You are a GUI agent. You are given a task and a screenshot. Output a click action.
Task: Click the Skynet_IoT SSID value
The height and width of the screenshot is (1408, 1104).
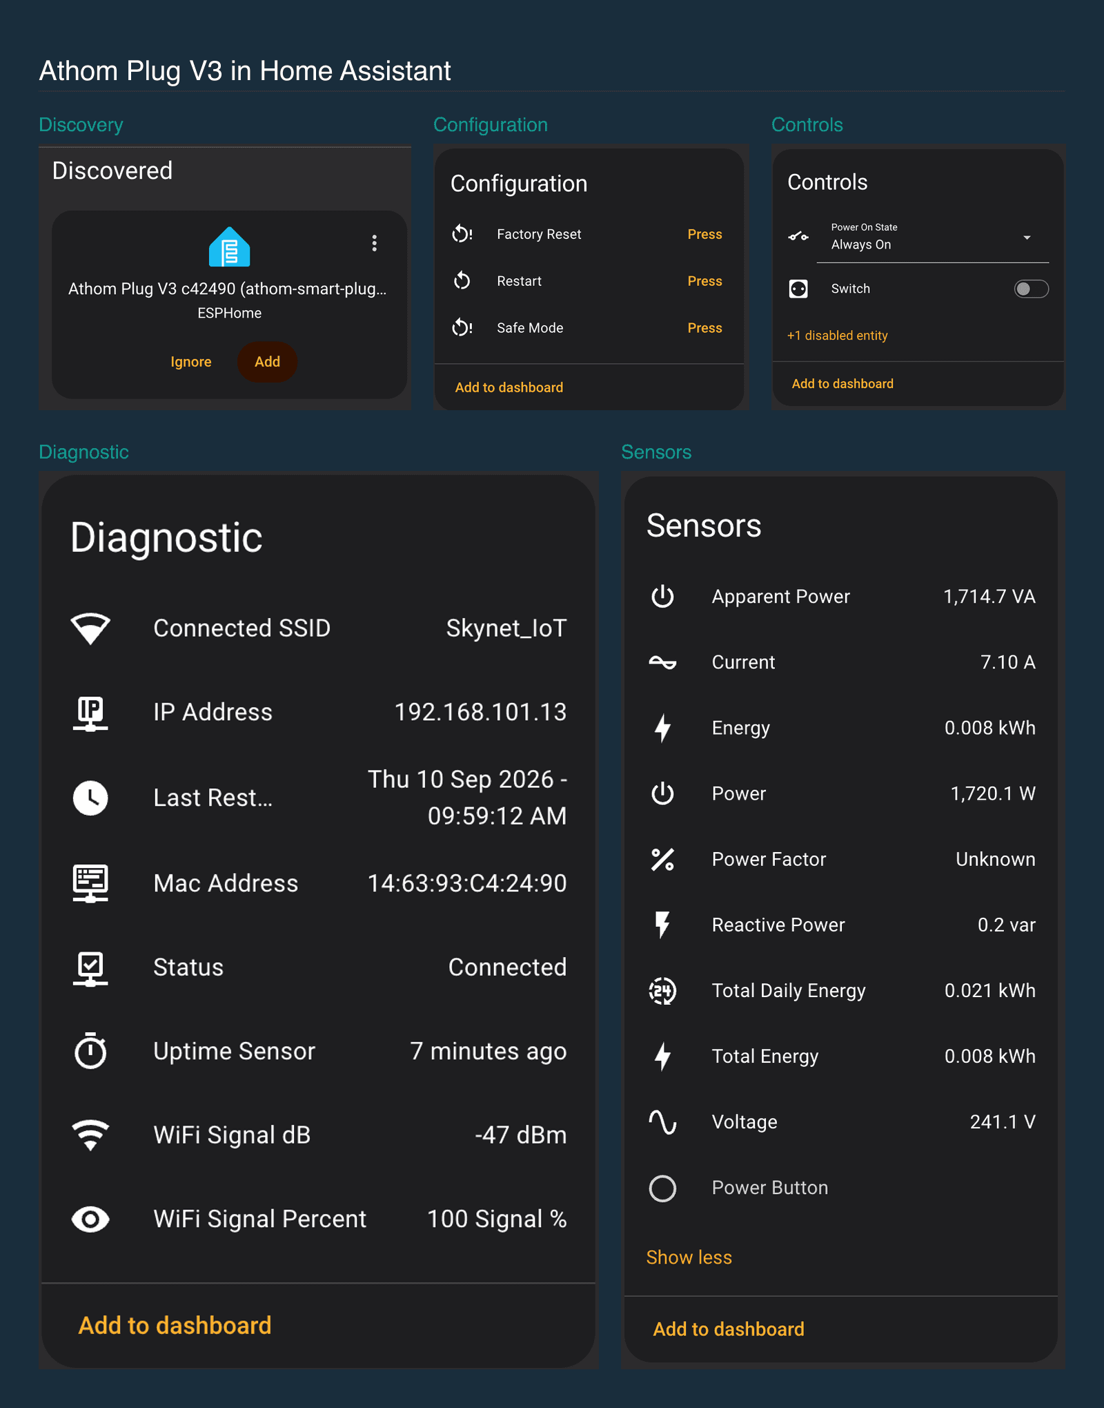point(506,628)
